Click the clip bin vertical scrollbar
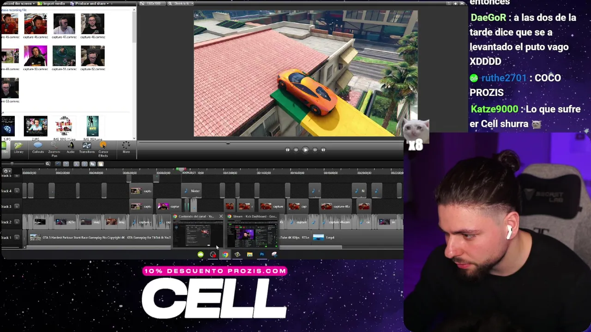This screenshot has height=332, width=591. tap(134, 28)
